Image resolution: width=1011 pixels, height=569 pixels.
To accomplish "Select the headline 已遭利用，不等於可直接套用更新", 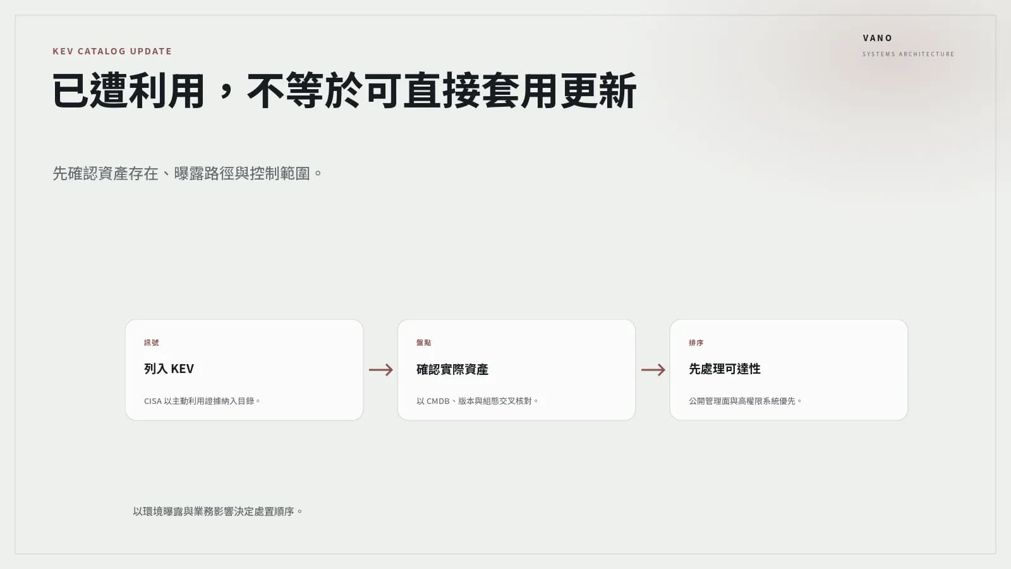I will tap(344, 90).
